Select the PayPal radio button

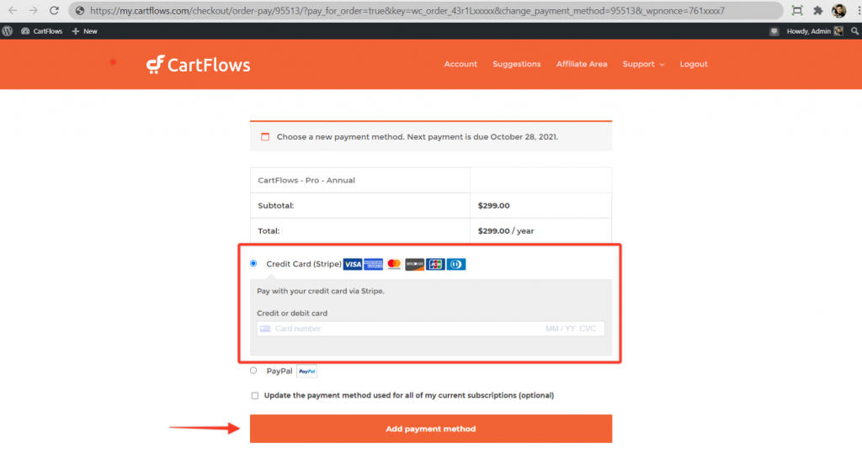coord(253,370)
